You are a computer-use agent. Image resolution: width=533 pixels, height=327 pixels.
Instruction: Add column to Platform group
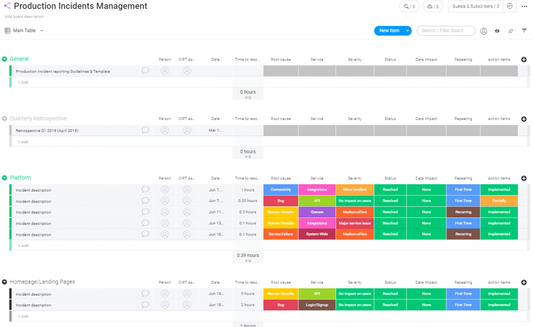coord(524,178)
